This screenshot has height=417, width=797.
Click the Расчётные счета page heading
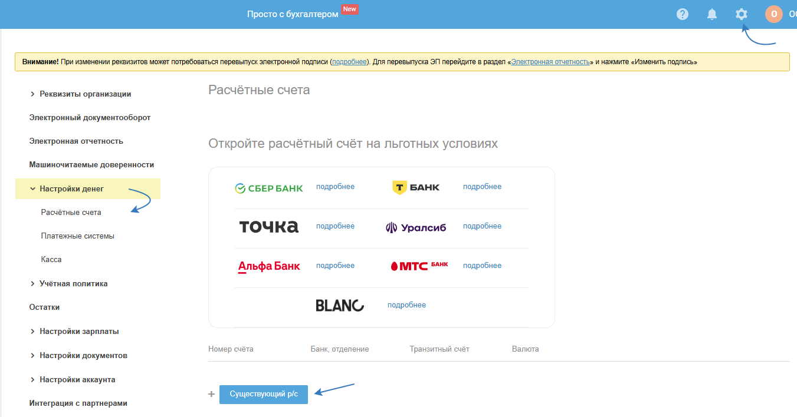(259, 90)
